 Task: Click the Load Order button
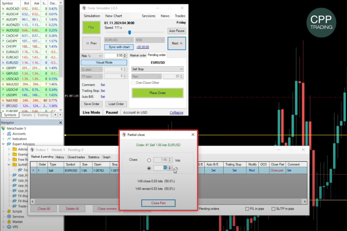click(116, 104)
